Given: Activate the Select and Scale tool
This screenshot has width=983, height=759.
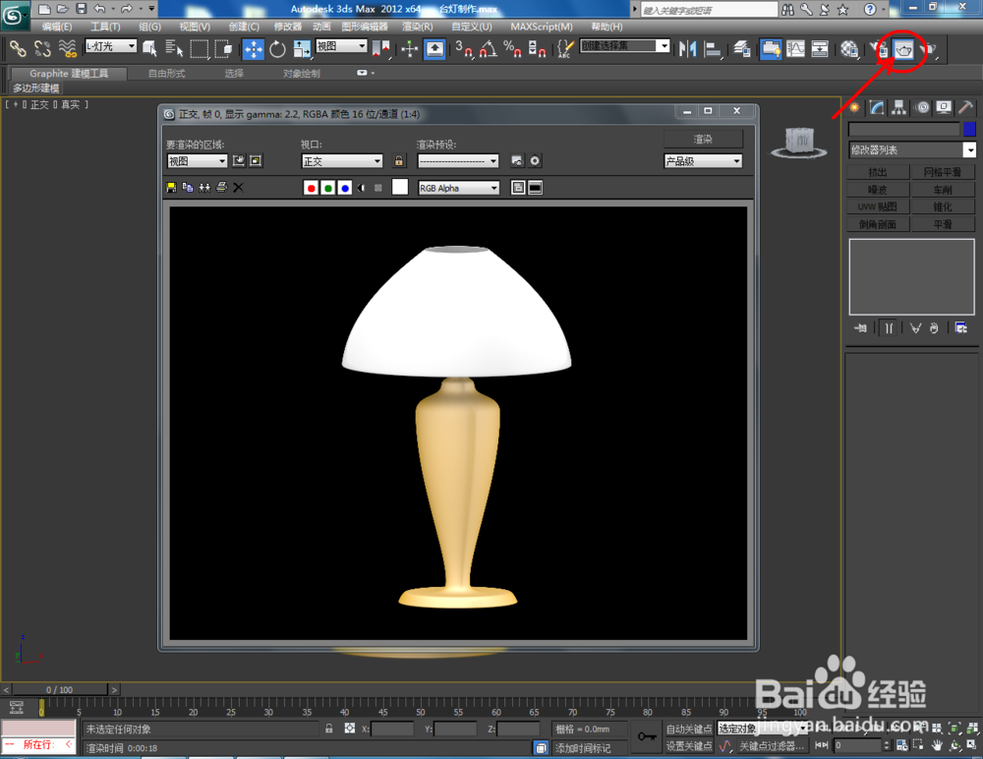Looking at the screenshot, I should tap(302, 48).
